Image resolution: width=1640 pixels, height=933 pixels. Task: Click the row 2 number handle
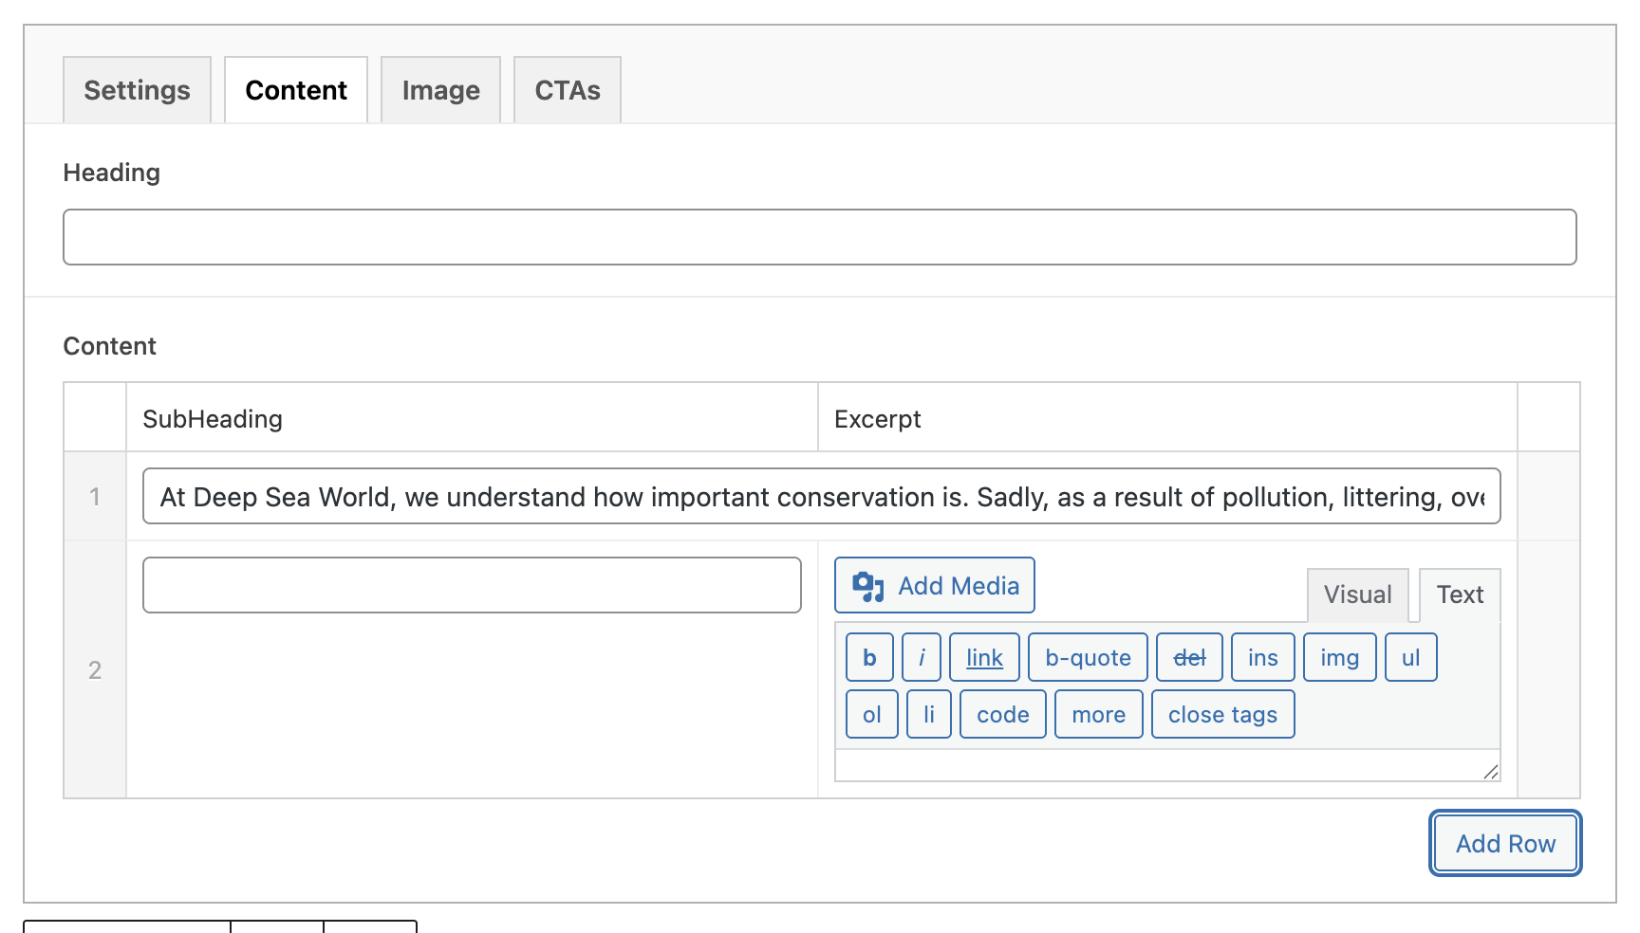pos(95,669)
